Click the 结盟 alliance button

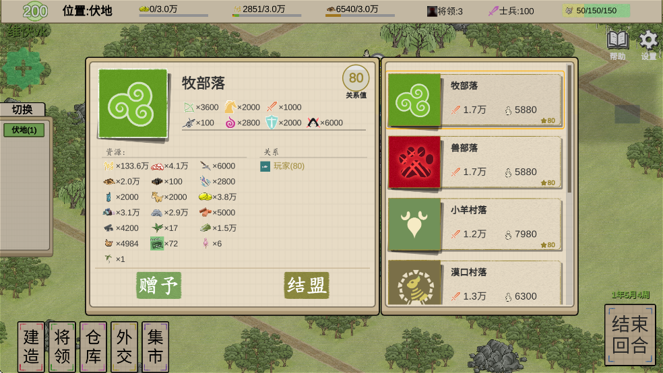307,285
